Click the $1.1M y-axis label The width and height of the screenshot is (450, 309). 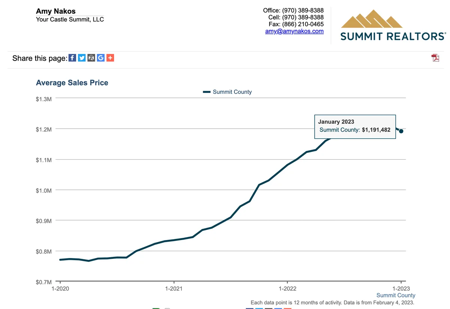[43, 160]
